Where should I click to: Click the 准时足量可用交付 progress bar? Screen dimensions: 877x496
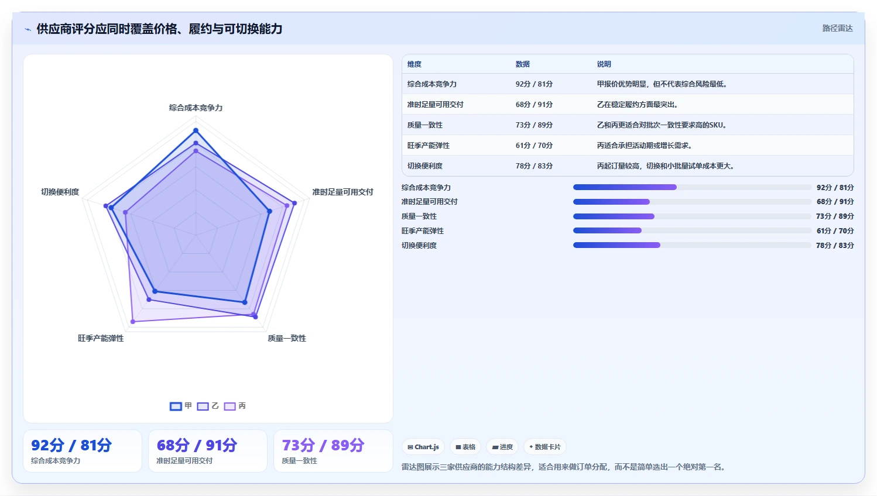[x=692, y=202]
